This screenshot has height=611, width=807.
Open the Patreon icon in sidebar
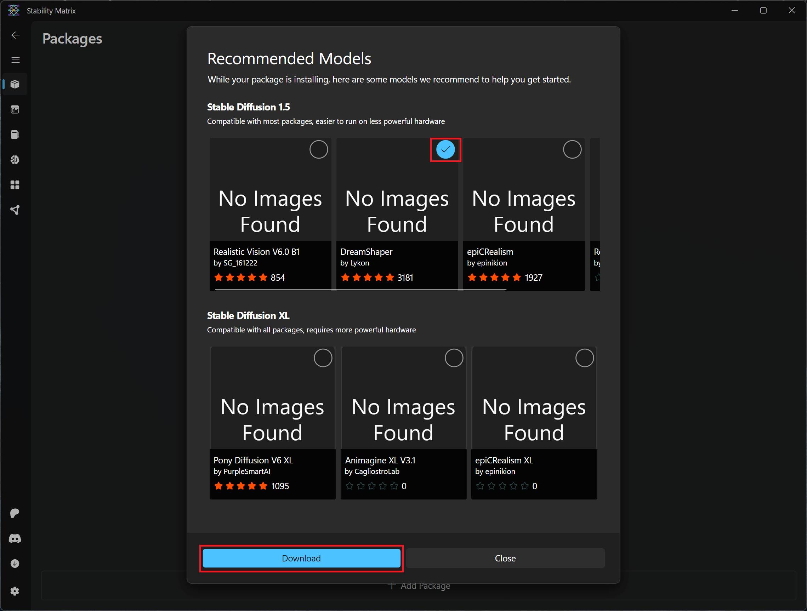click(x=15, y=513)
